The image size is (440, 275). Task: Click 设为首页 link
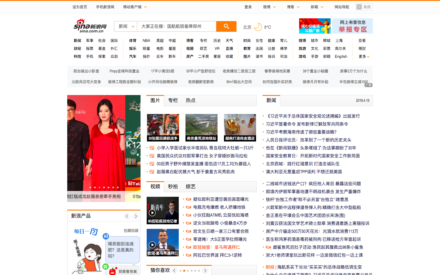(x=80, y=7)
